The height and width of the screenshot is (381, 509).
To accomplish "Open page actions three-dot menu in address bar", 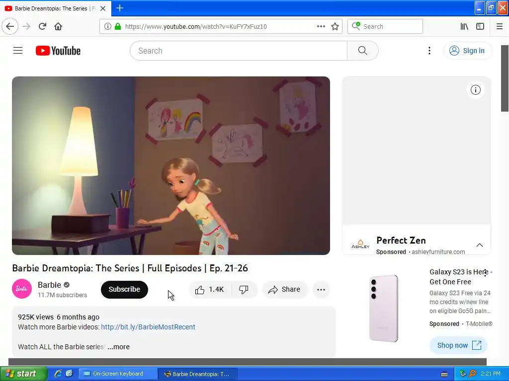I will coord(321,26).
